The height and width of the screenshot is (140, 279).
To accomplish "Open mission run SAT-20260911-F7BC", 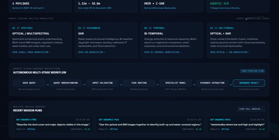I will click(53, 124).
